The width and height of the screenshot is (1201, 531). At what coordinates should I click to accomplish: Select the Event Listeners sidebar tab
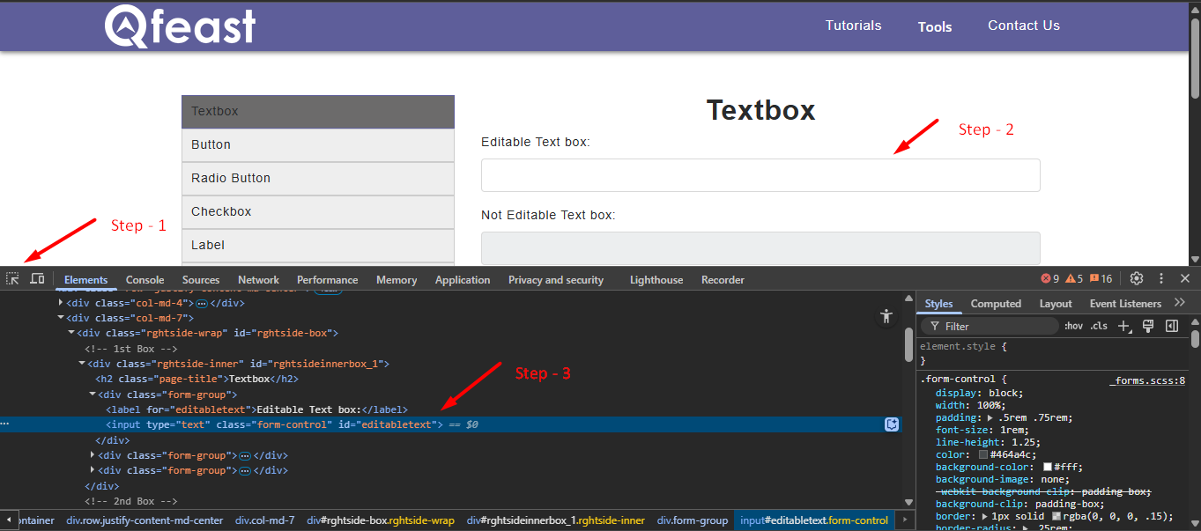pos(1125,304)
